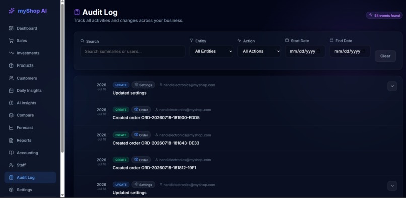Expand the bottom Updated settings log entry
Image resolution: width=406 pixels, height=198 pixels.
click(392, 186)
